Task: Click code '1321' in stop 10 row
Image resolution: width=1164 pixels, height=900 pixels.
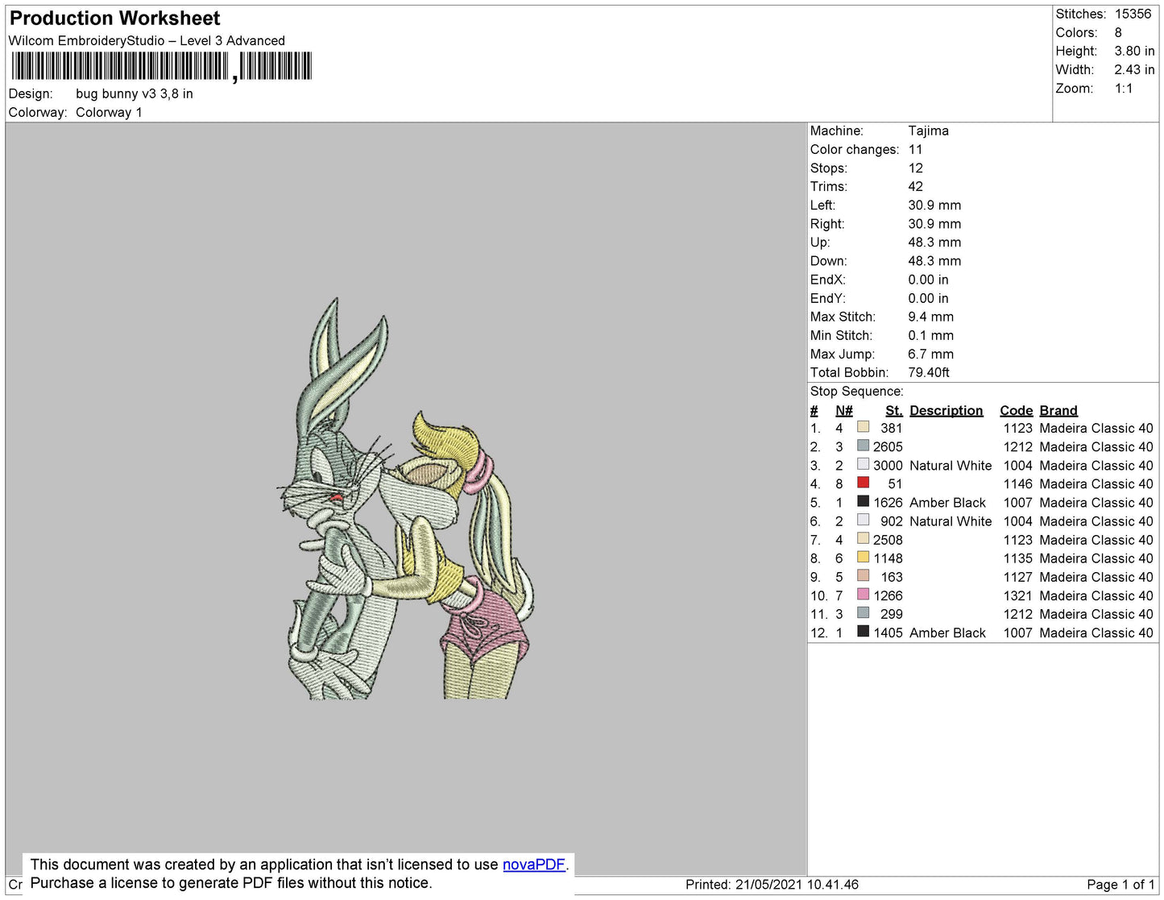Action: (1017, 595)
